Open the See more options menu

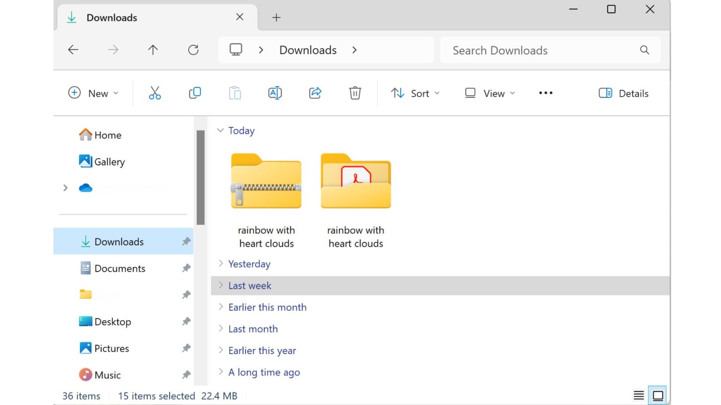545,93
